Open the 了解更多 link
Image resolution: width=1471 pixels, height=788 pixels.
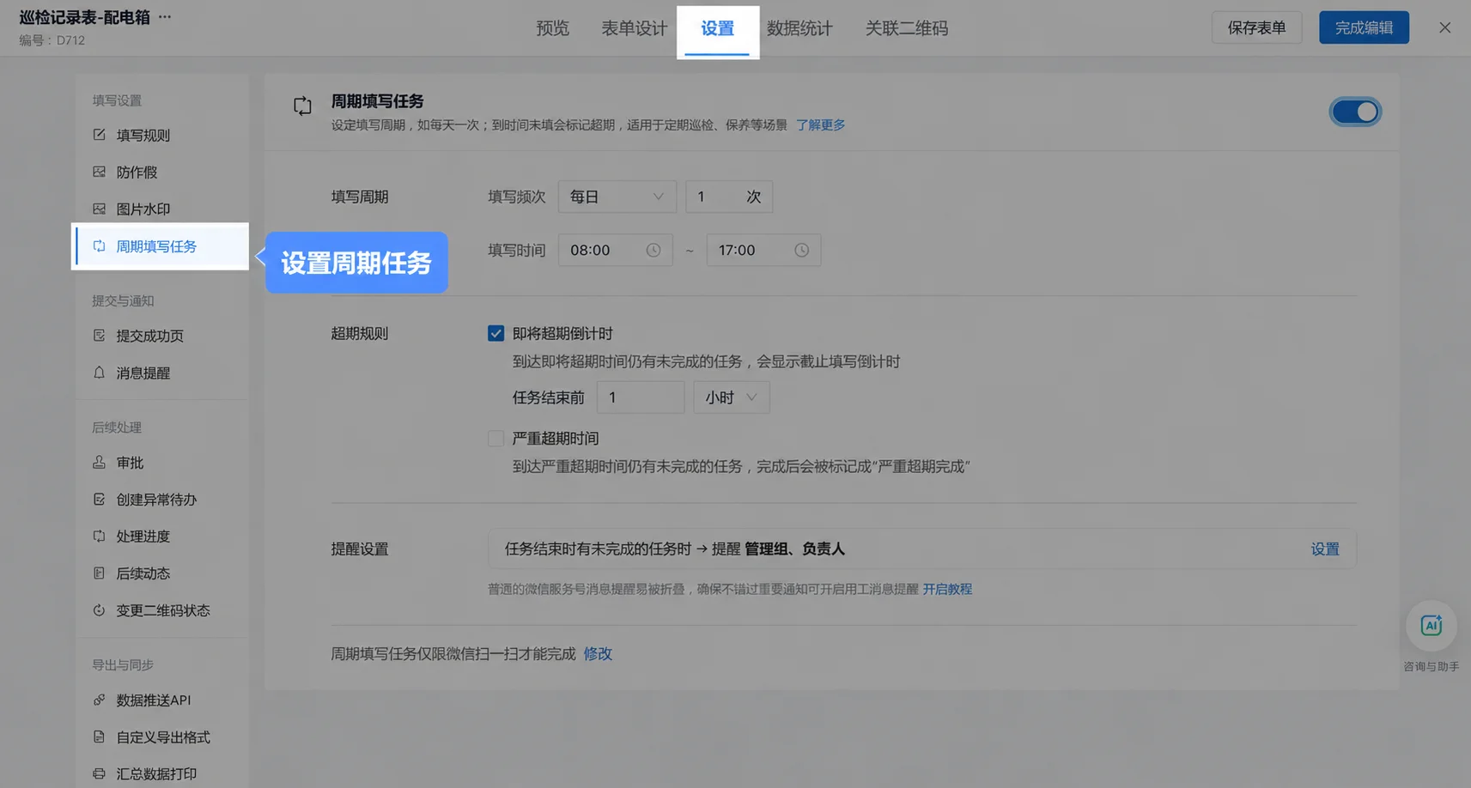click(x=820, y=124)
